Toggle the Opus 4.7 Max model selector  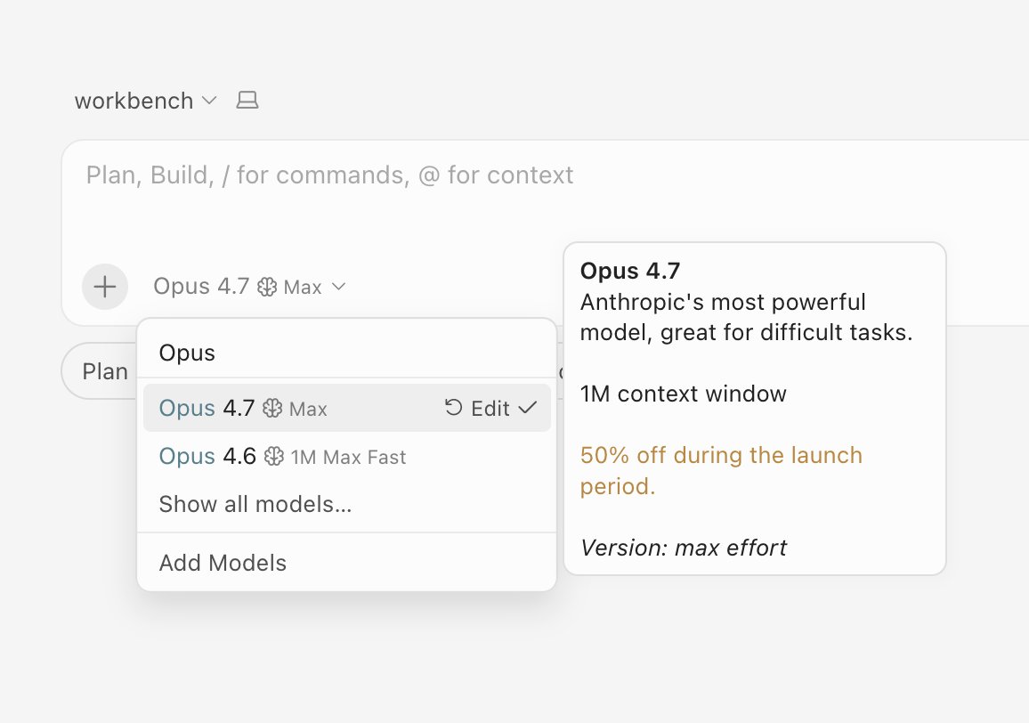tap(249, 287)
